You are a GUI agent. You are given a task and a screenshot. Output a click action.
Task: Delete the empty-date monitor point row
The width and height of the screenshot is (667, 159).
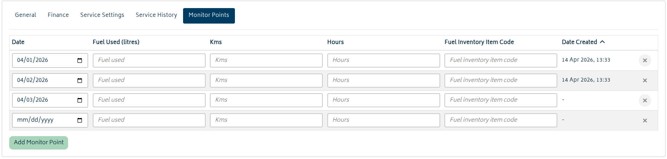coord(644,121)
